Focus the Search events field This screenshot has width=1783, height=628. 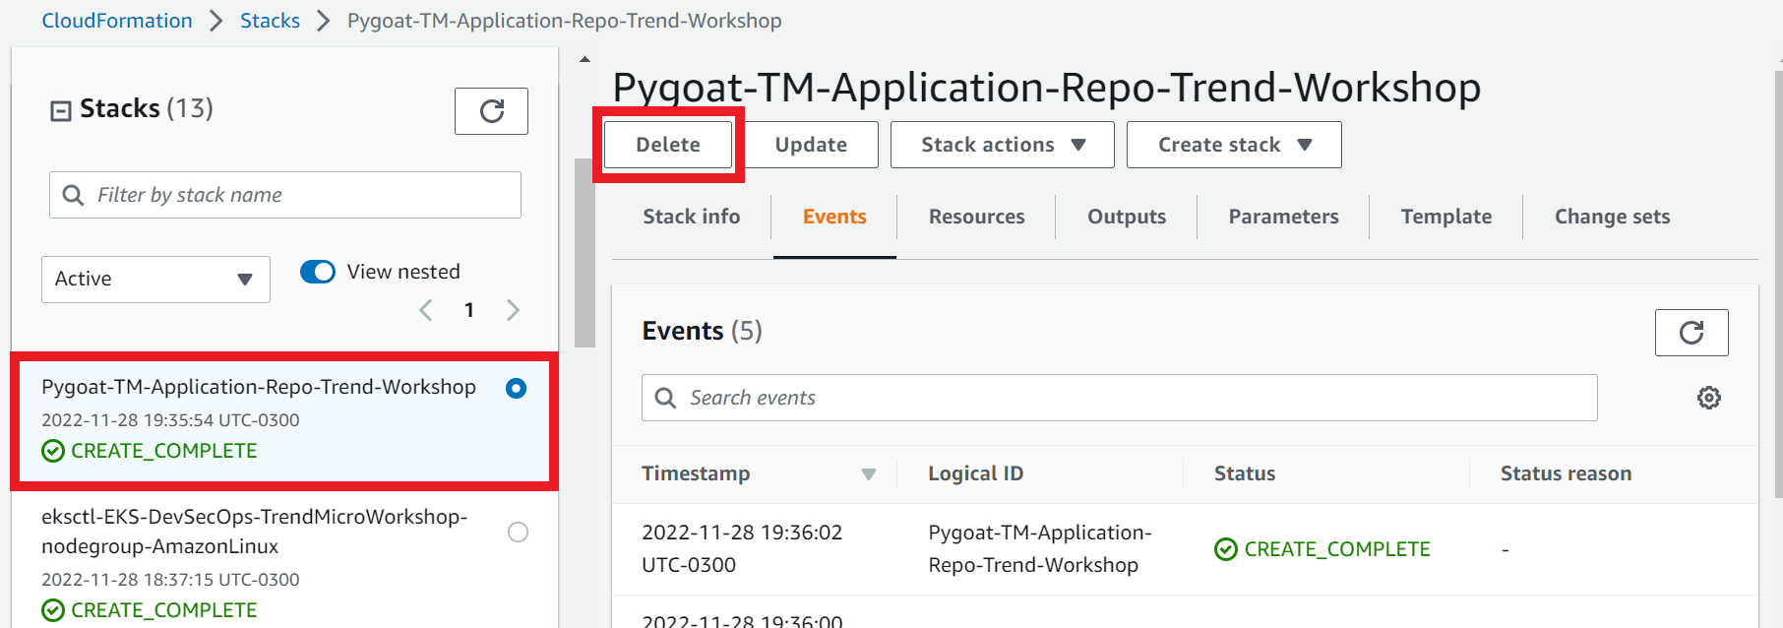1119,398
